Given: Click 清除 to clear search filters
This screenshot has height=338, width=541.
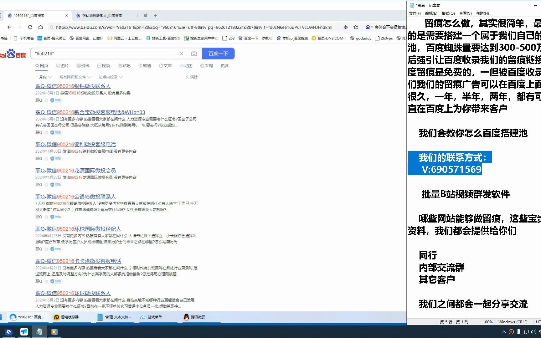Looking at the screenshot, I should click(x=192, y=77).
